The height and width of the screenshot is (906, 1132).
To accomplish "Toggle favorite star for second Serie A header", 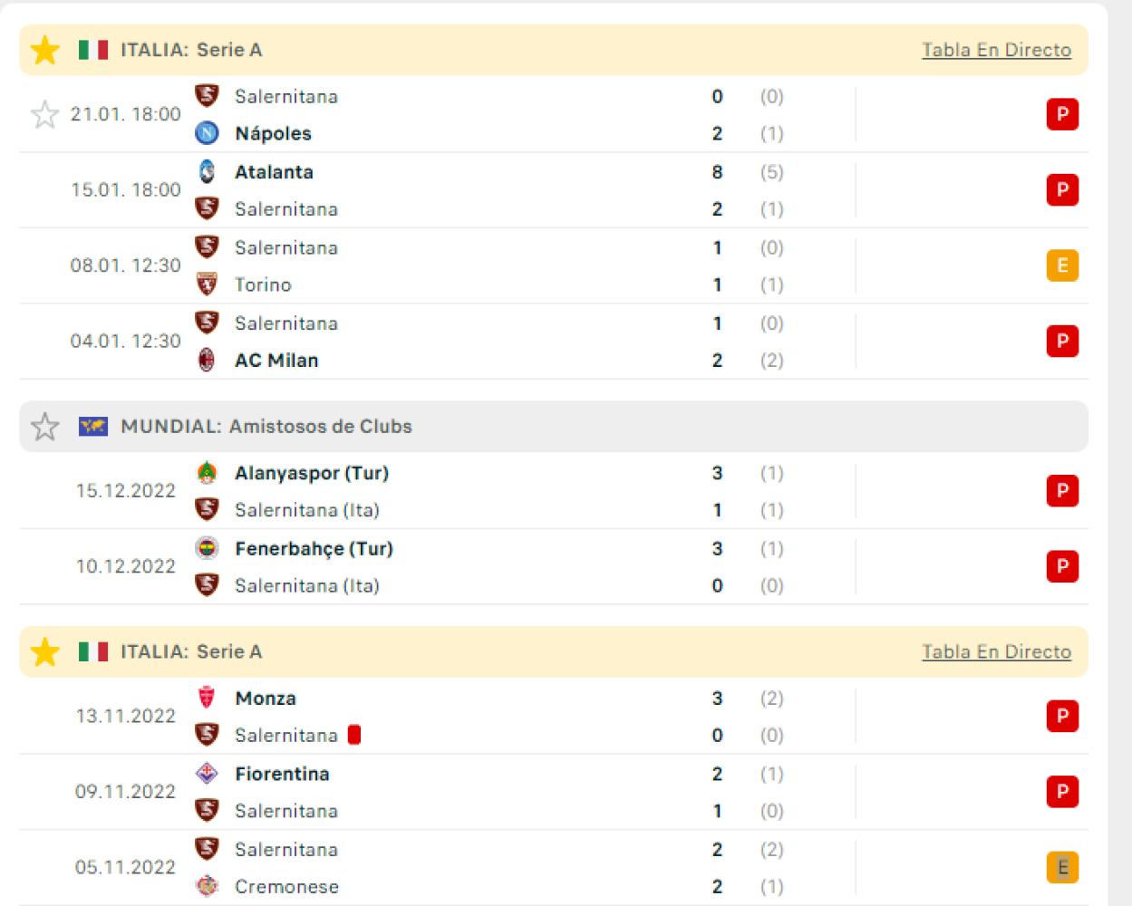I will [44, 651].
